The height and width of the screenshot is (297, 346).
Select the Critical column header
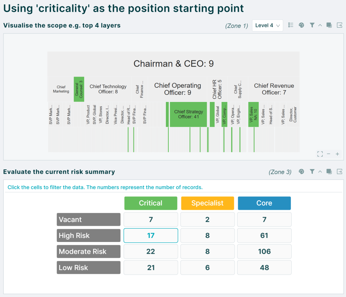pos(151,203)
